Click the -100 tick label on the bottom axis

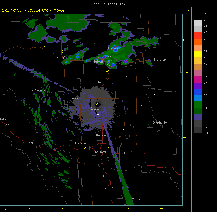coord(32,208)
